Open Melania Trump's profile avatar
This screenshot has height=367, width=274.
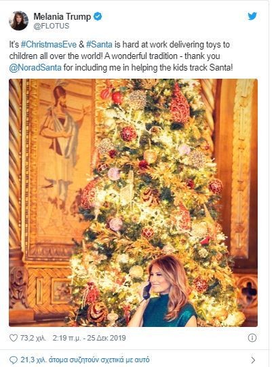tap(18, 20)
